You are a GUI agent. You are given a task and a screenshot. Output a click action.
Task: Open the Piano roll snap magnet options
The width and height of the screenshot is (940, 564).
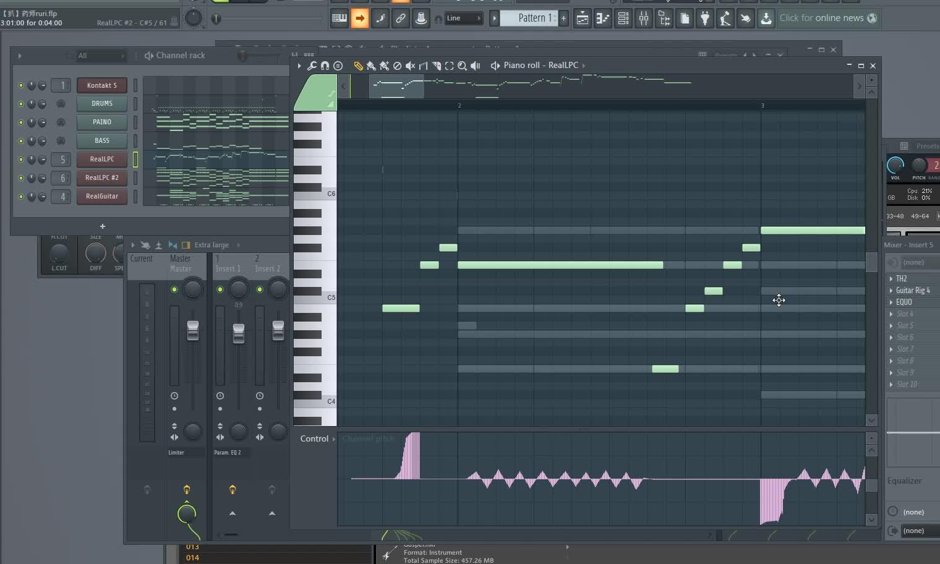pyautogui.click(x=325, y=66)
